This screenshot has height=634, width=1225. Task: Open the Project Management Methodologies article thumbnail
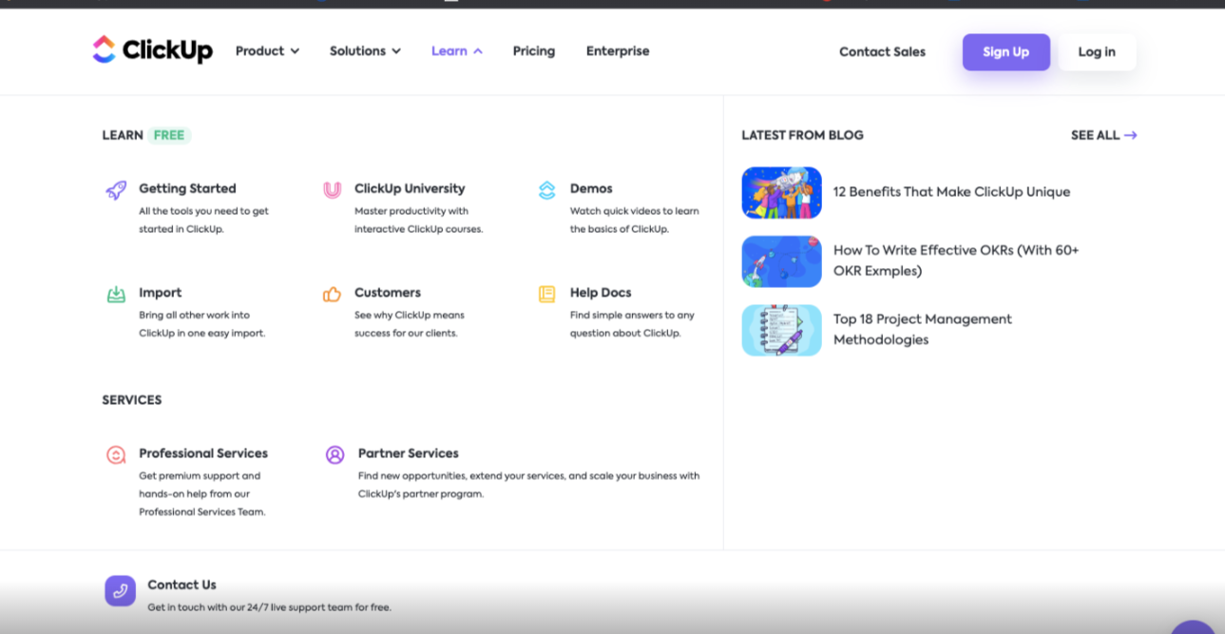pos(781,330)
